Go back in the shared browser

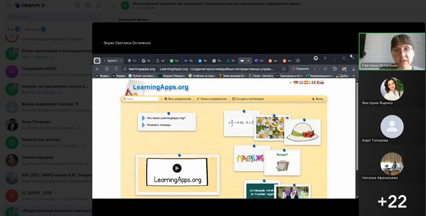click(98, 69)
